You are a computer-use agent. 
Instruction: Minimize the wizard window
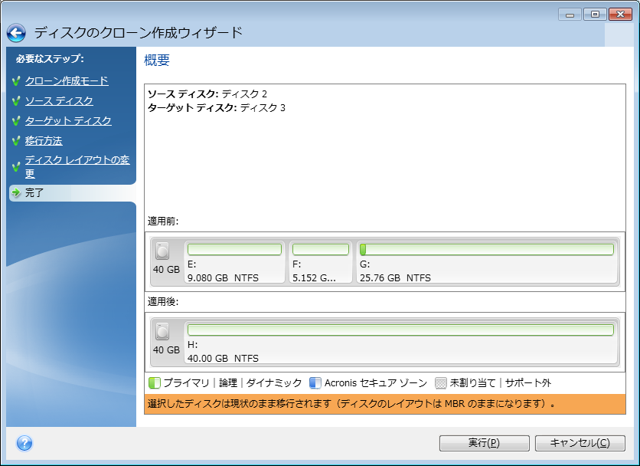[x=570, y=15]
